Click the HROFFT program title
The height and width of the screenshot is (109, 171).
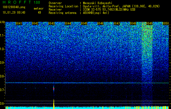(17, 2)
